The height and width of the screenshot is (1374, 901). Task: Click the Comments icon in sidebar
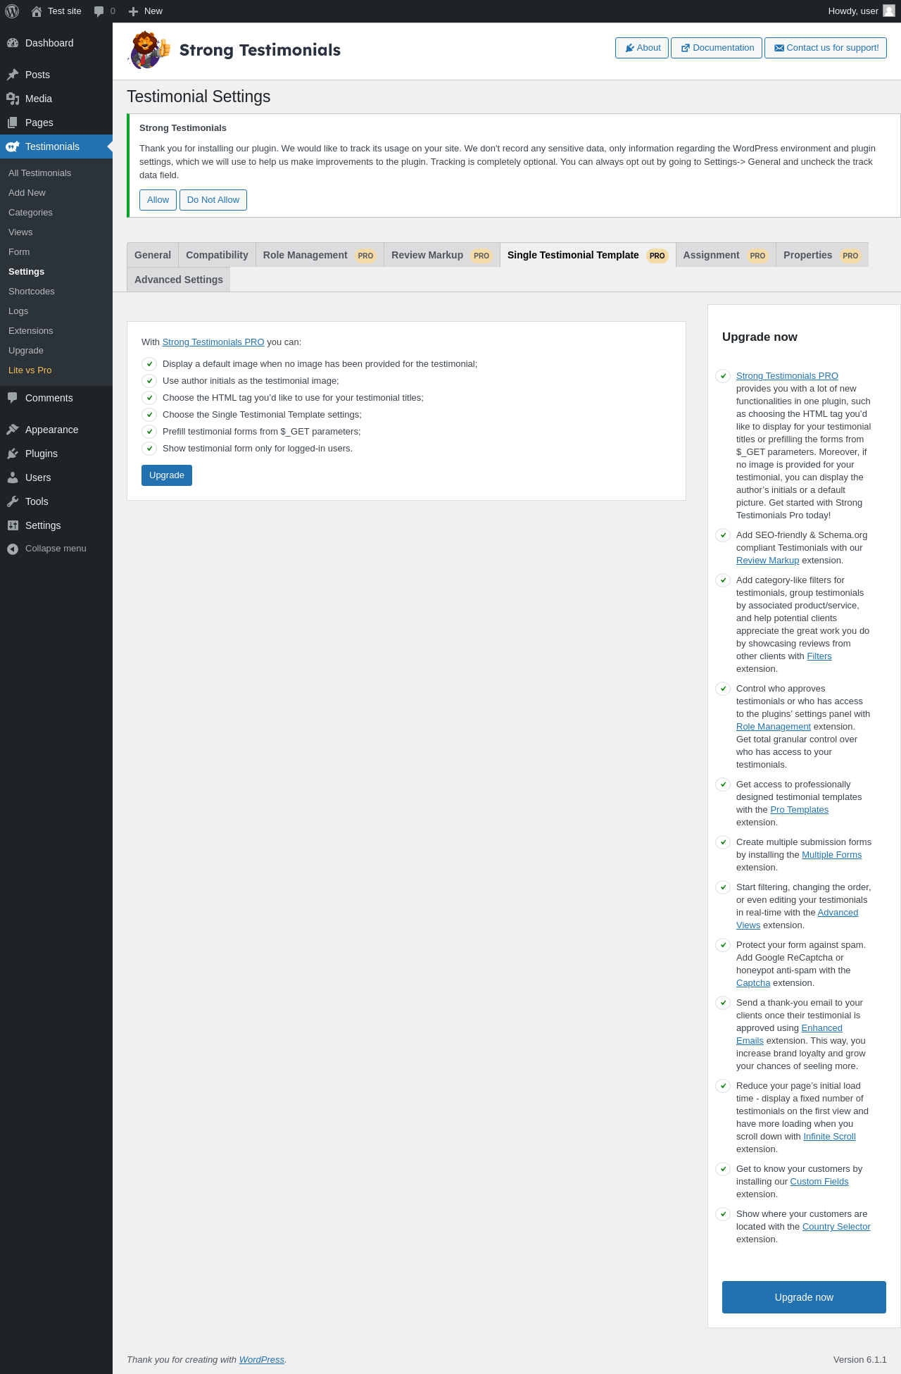pos(13,398)
